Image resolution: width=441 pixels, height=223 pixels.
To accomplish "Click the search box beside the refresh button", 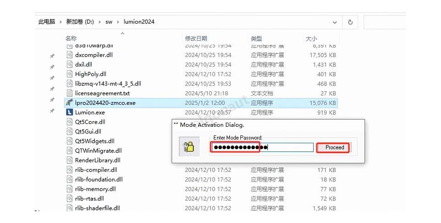I will coord(385,22).
